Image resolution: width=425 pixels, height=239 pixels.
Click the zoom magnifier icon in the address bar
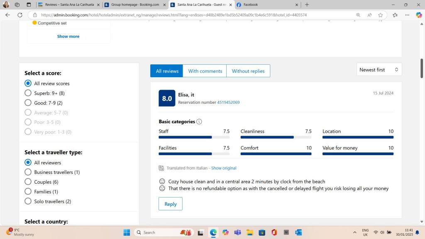click(x=358, y=15)
